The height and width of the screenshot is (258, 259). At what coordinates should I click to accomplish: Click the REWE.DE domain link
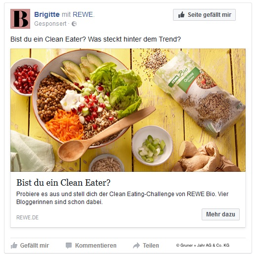[x=27, y=217]
